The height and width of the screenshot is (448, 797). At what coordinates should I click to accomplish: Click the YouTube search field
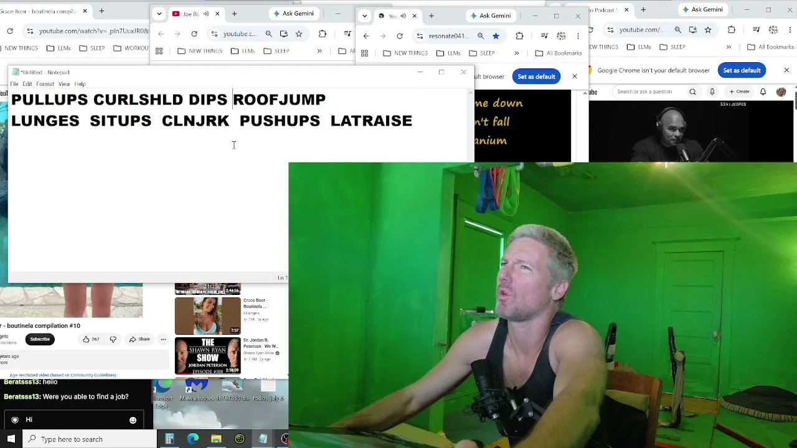point(648,92)
